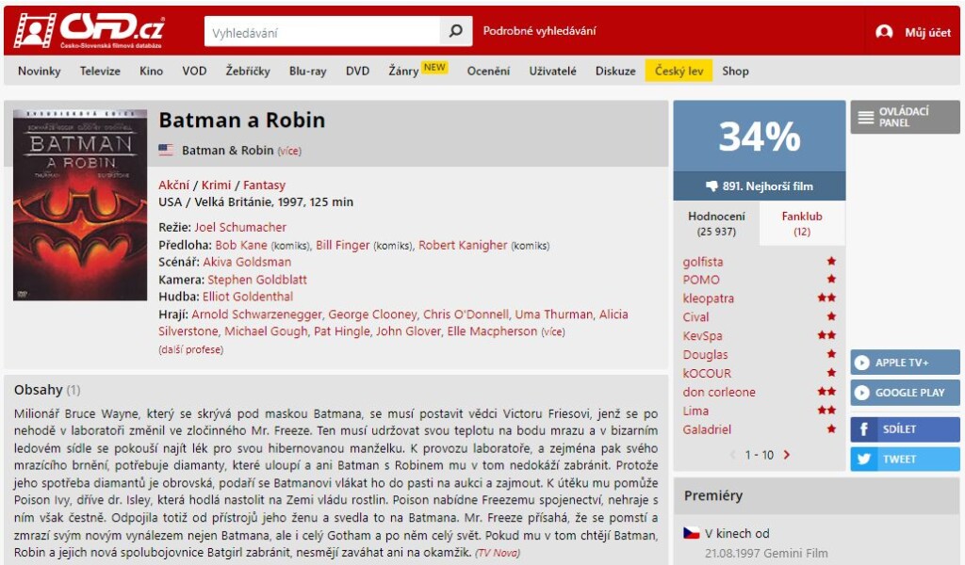The height and width of the screenshot is (565, 965).
Task: Open Podrobné vyhledávání advanced search
Action: coord(539,31)
